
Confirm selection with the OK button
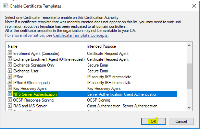153,121
